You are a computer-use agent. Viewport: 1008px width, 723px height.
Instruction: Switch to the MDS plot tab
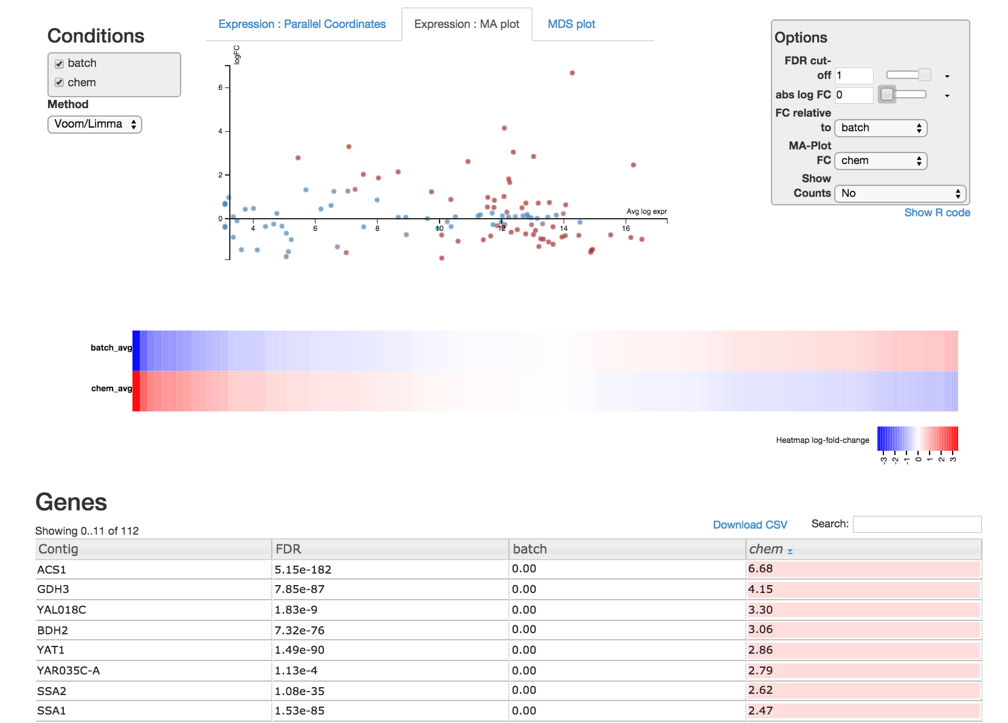tap(571, 24)
